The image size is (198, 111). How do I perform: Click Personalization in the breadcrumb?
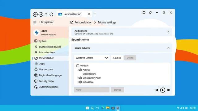click(x=83, y=23)
